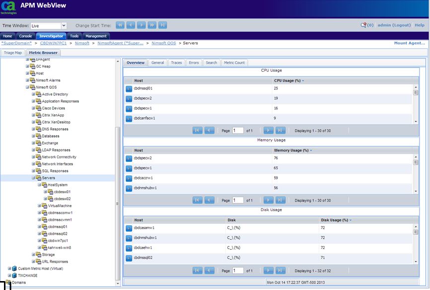Jump to the earliest start time

pyautogui.click(x=120, y=25)
